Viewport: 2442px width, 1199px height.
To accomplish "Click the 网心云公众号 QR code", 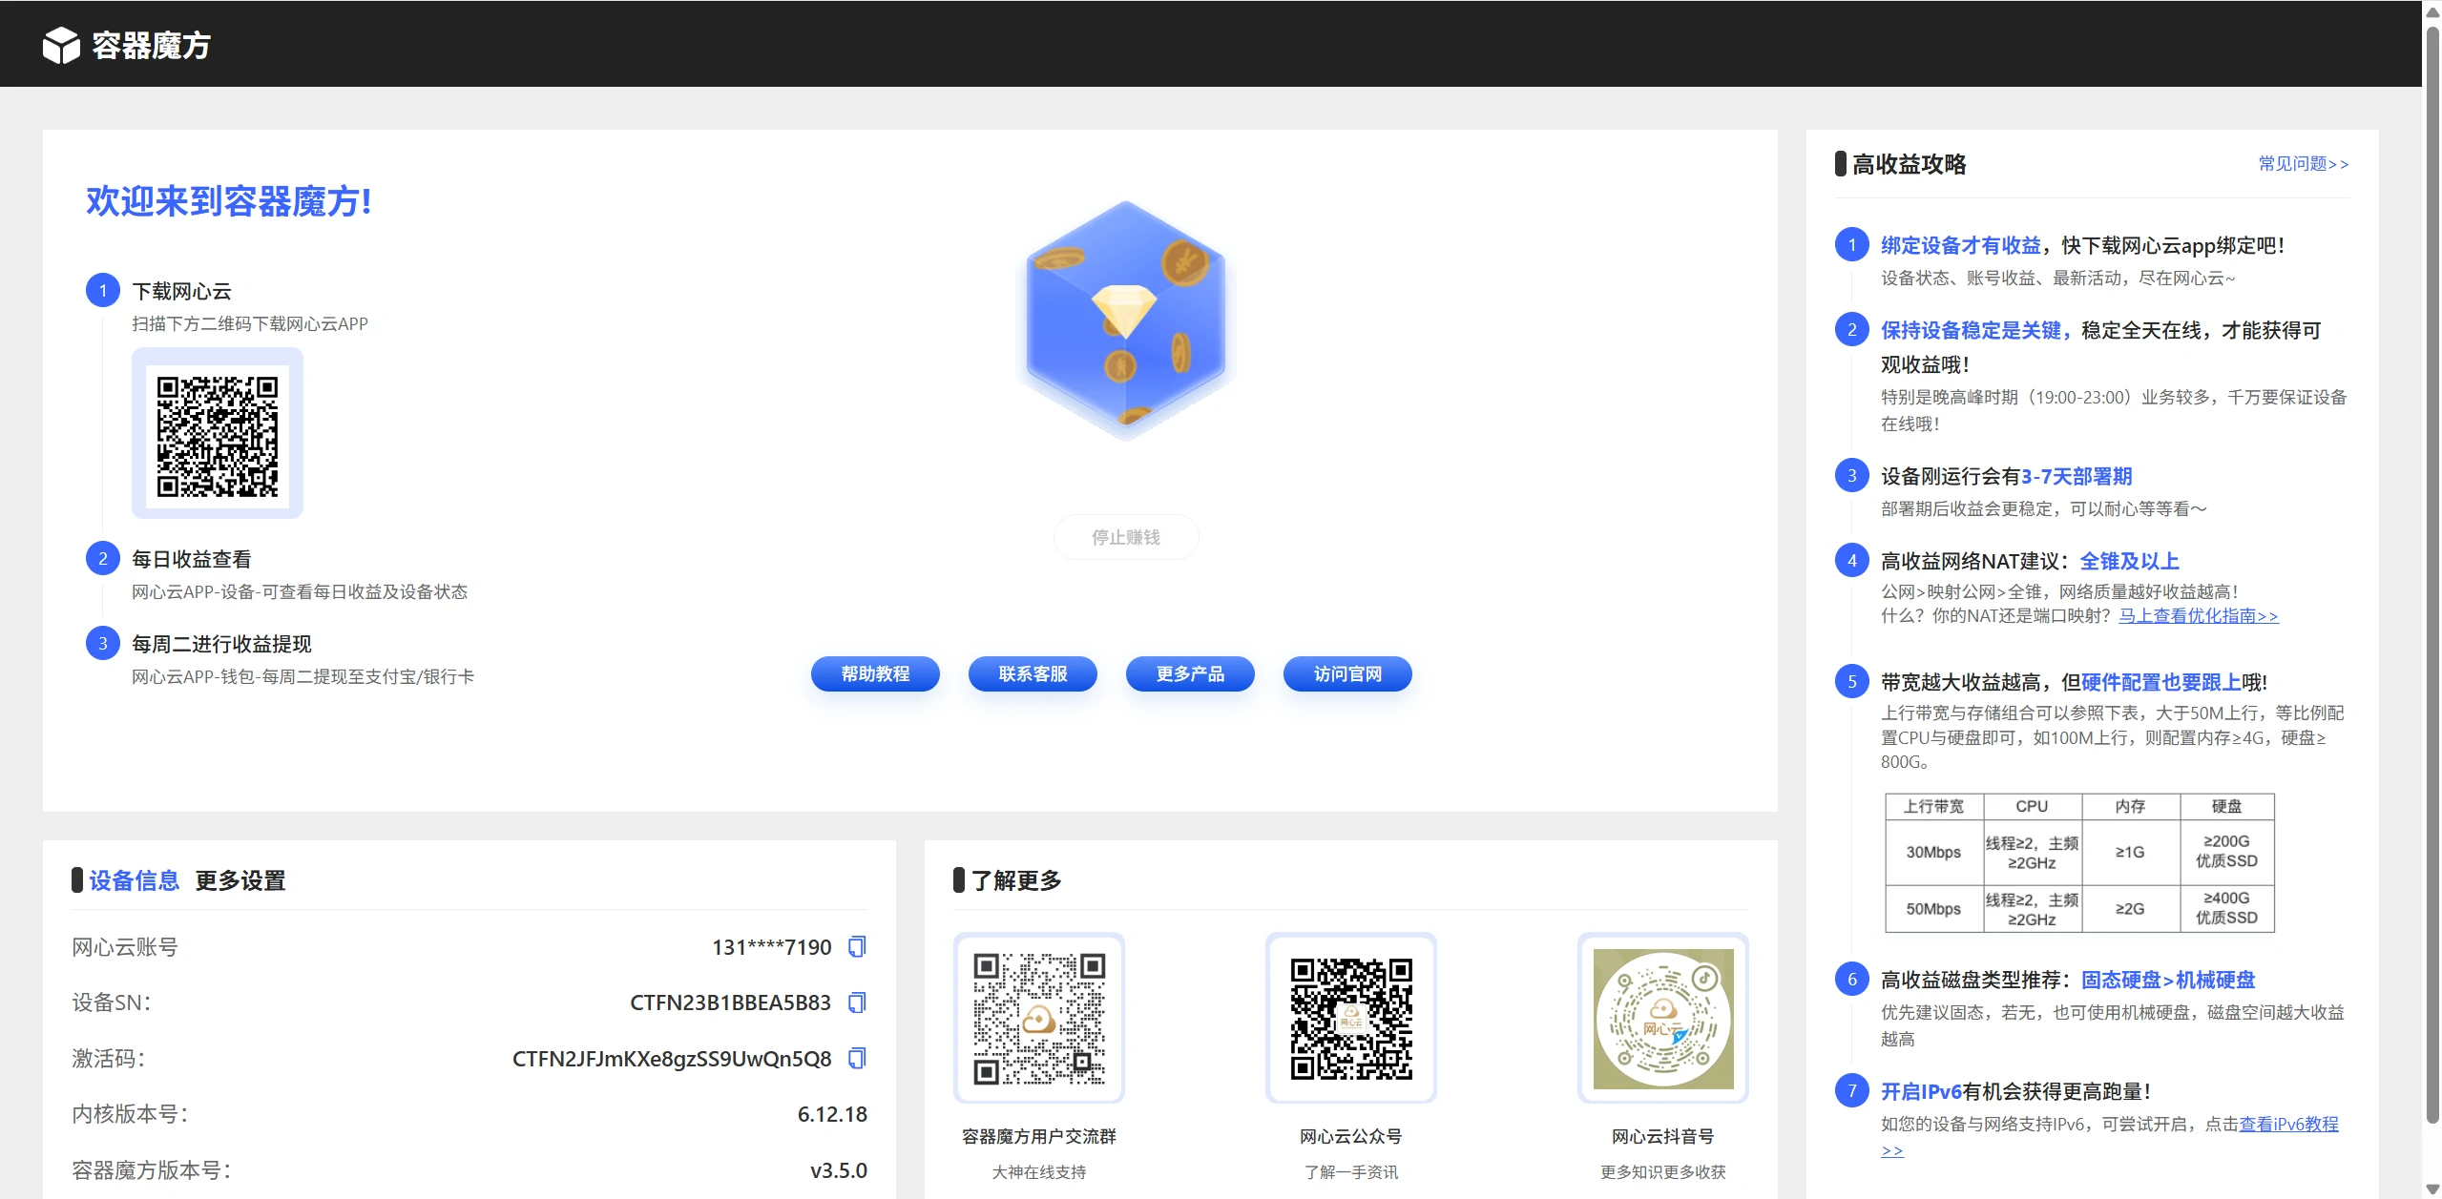I will pyautogui.click(x=1351, y=1019).
